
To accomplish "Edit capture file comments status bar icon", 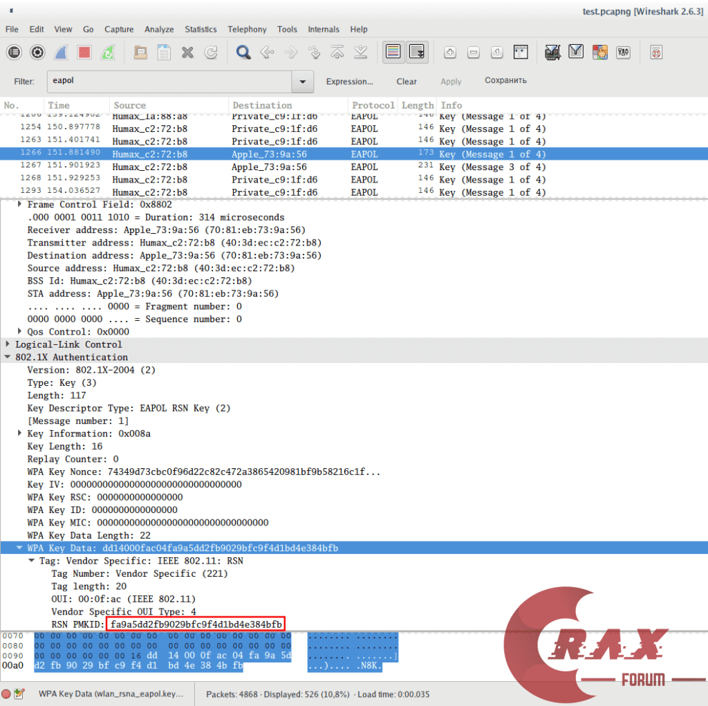I will pos(19,694).
